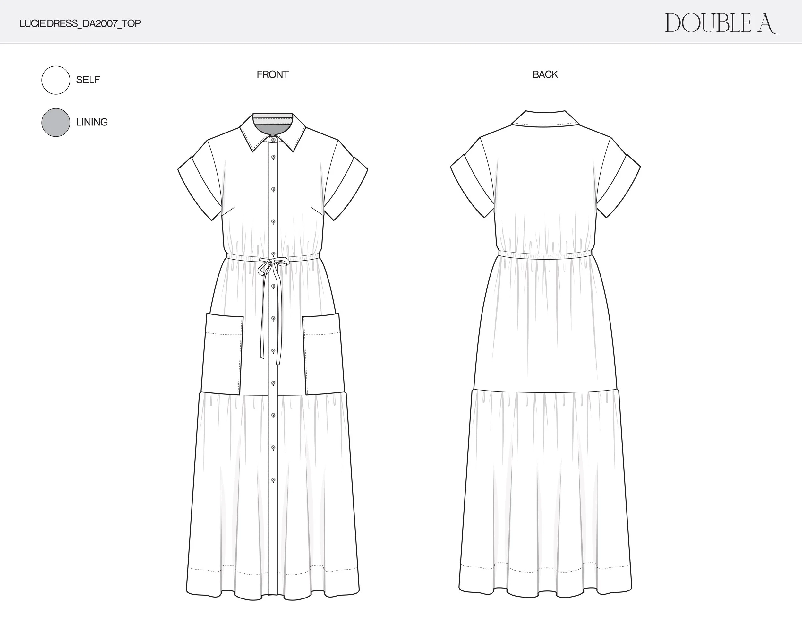Click the back view collar
The image size is (802, 620).
[545, 118]
